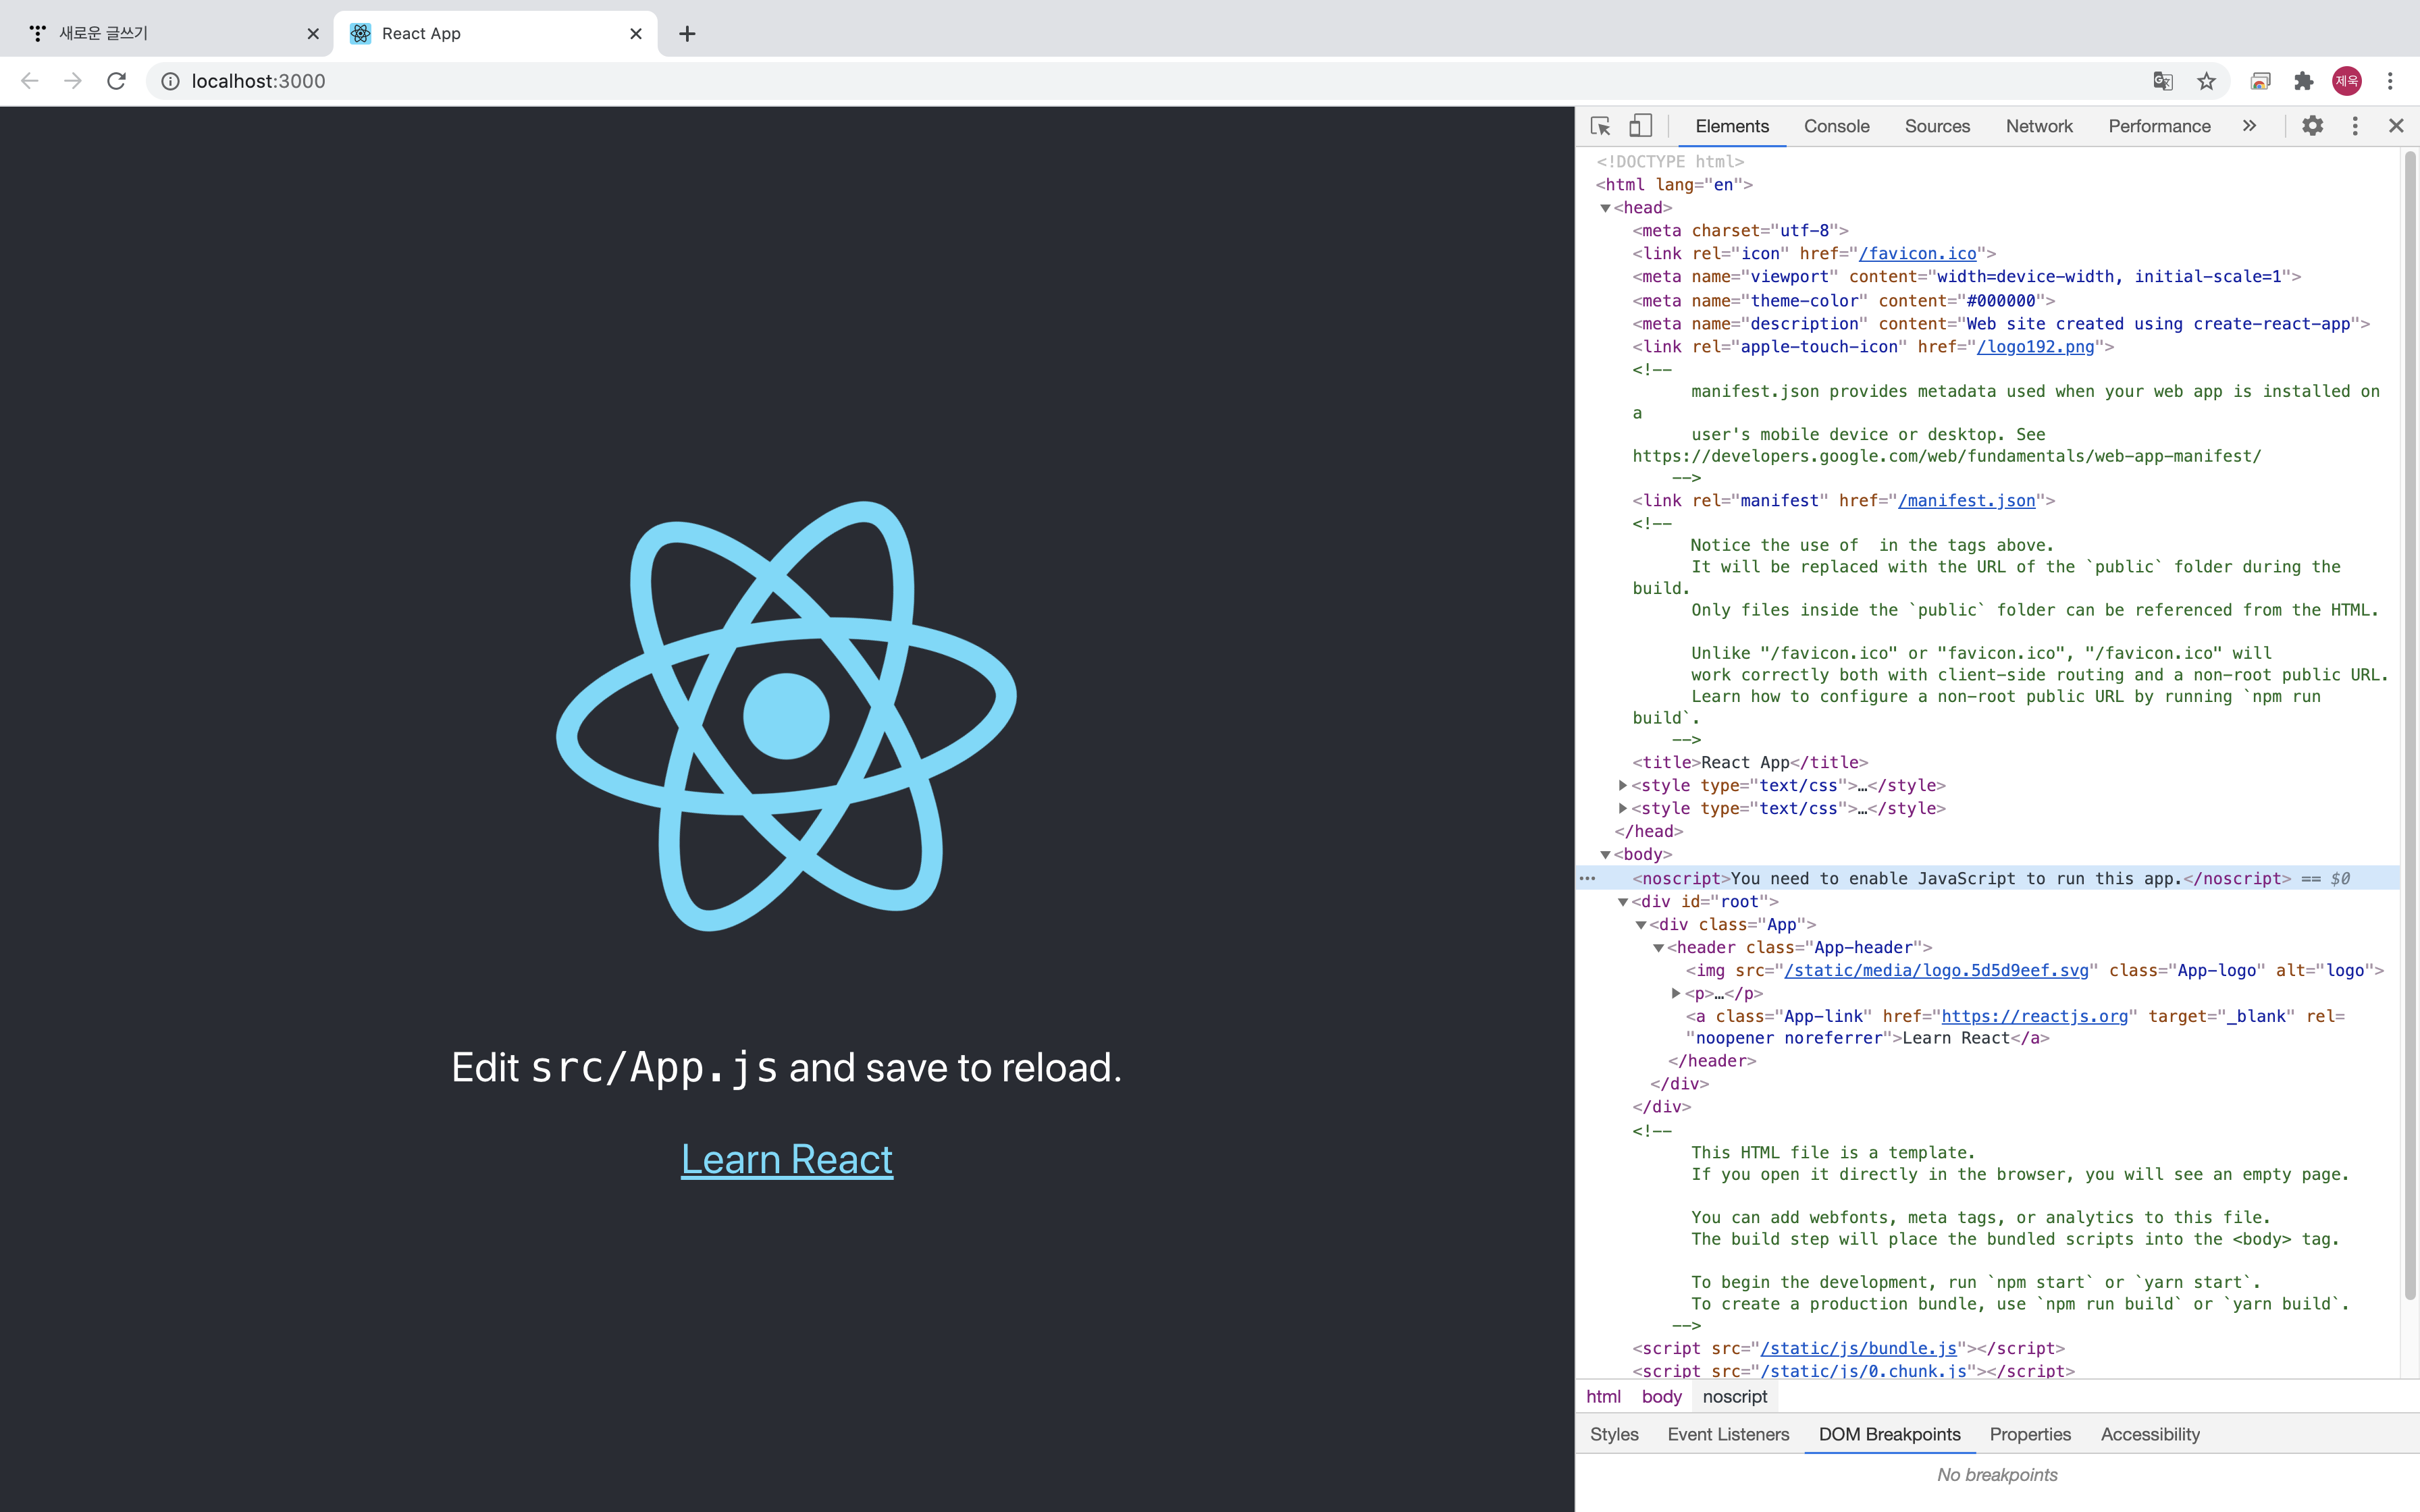Expand the first style text/css node

[1623, 785]
